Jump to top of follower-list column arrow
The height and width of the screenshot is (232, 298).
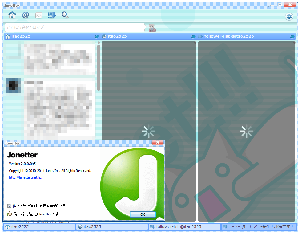click(x=294, y=43)
